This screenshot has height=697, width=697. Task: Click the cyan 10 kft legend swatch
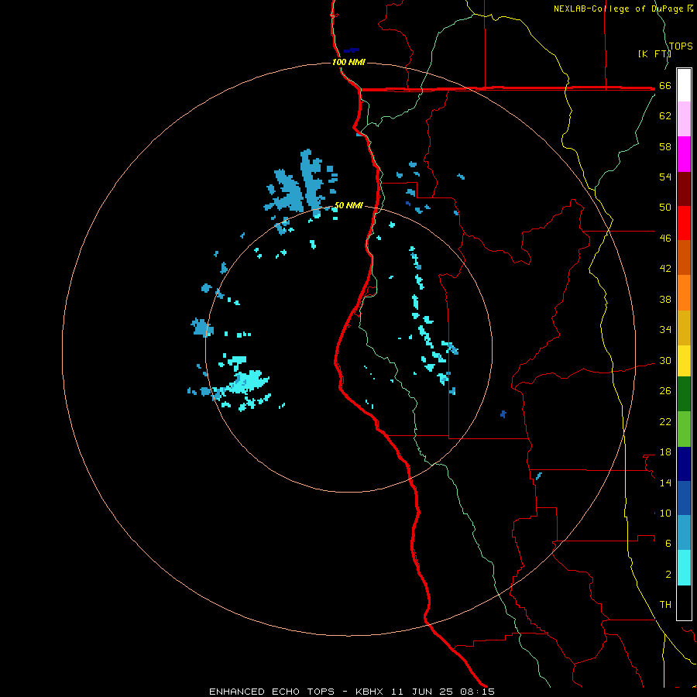pyautogui.click(x=684, y=568)
